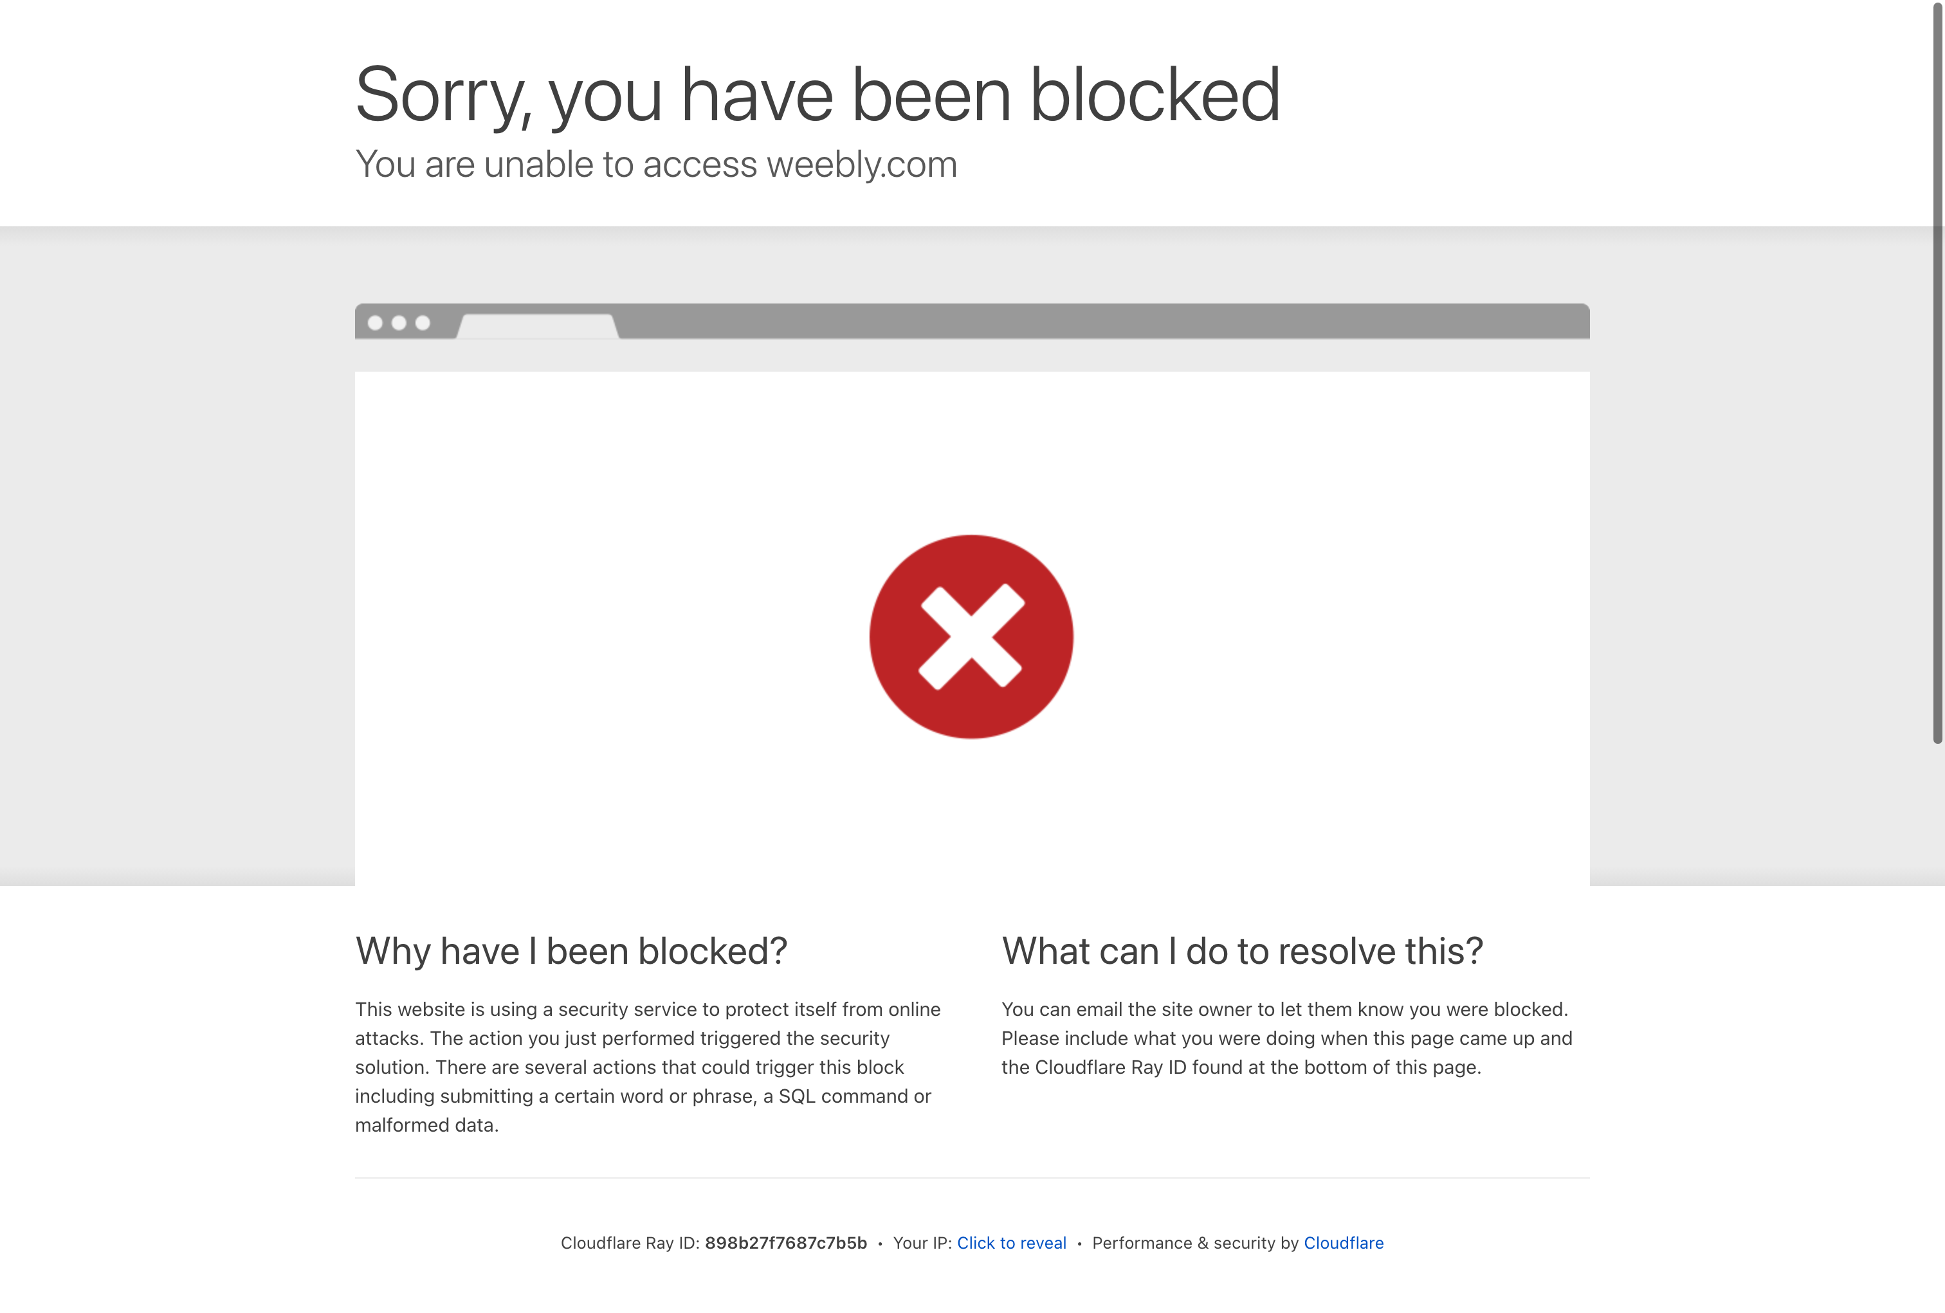Click the 'Why have I been blocked?' heading
This screenshot has width=1945, height=1313.
(x=571, y=952)
